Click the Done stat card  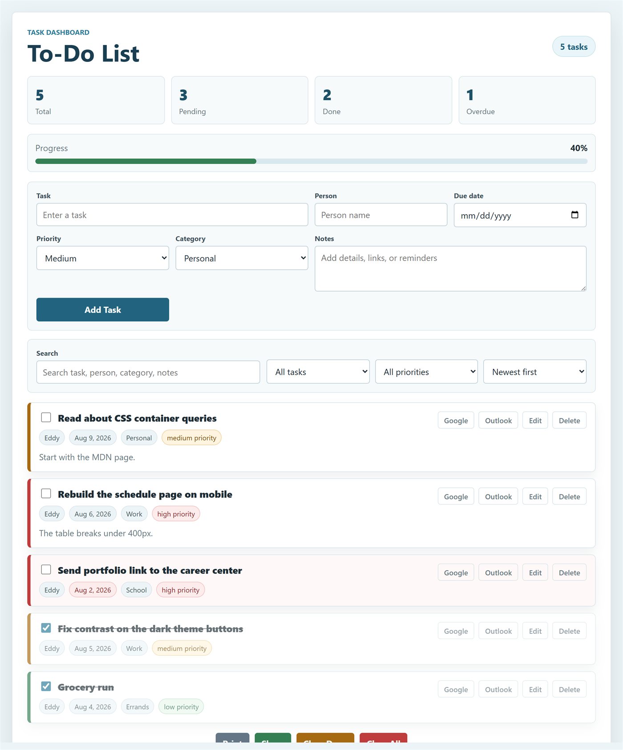(x=384, y=100)
